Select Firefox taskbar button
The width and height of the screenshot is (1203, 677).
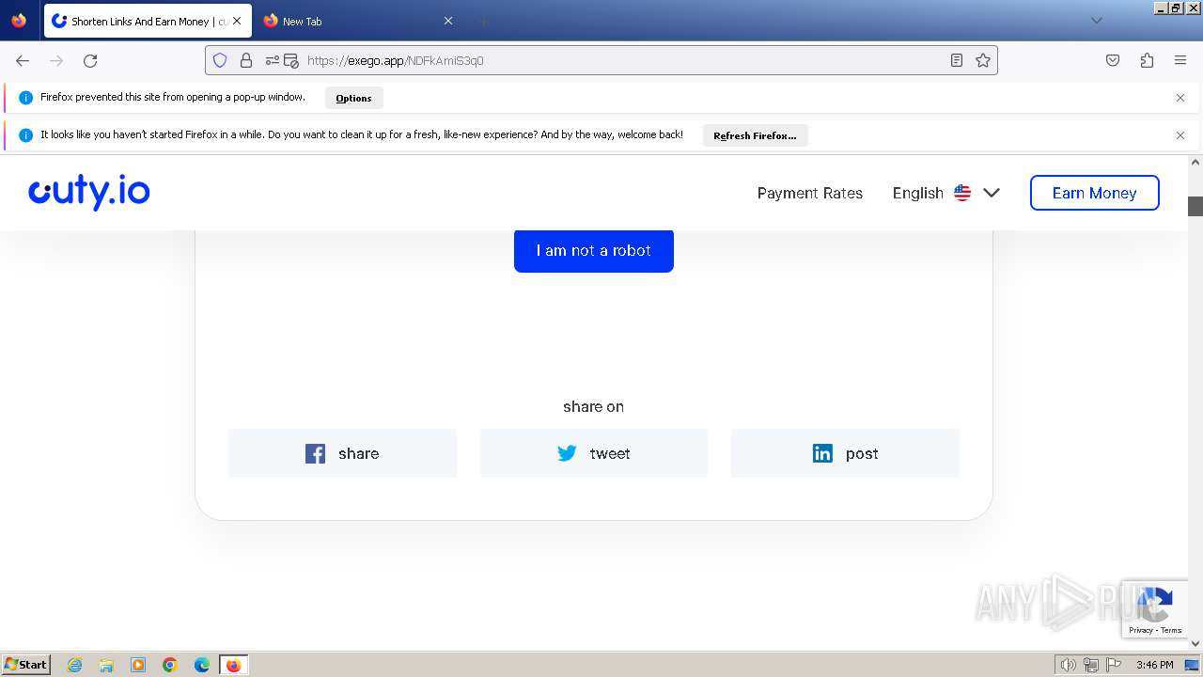click(233, 665)
